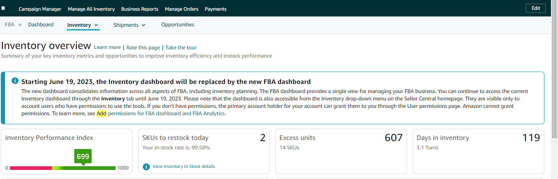Click the Inventory Performance Index color bar
This screenshot has width=558, height=179.
[x=63, y=168]
